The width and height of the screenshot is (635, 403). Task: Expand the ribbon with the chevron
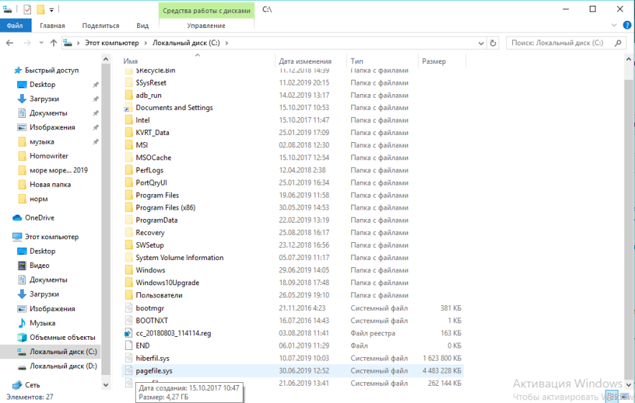(613, 26)
